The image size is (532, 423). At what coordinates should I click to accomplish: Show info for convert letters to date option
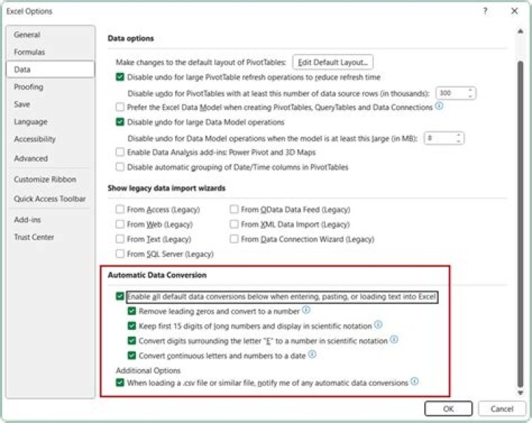pyautogui.click(x=312, y=354)
